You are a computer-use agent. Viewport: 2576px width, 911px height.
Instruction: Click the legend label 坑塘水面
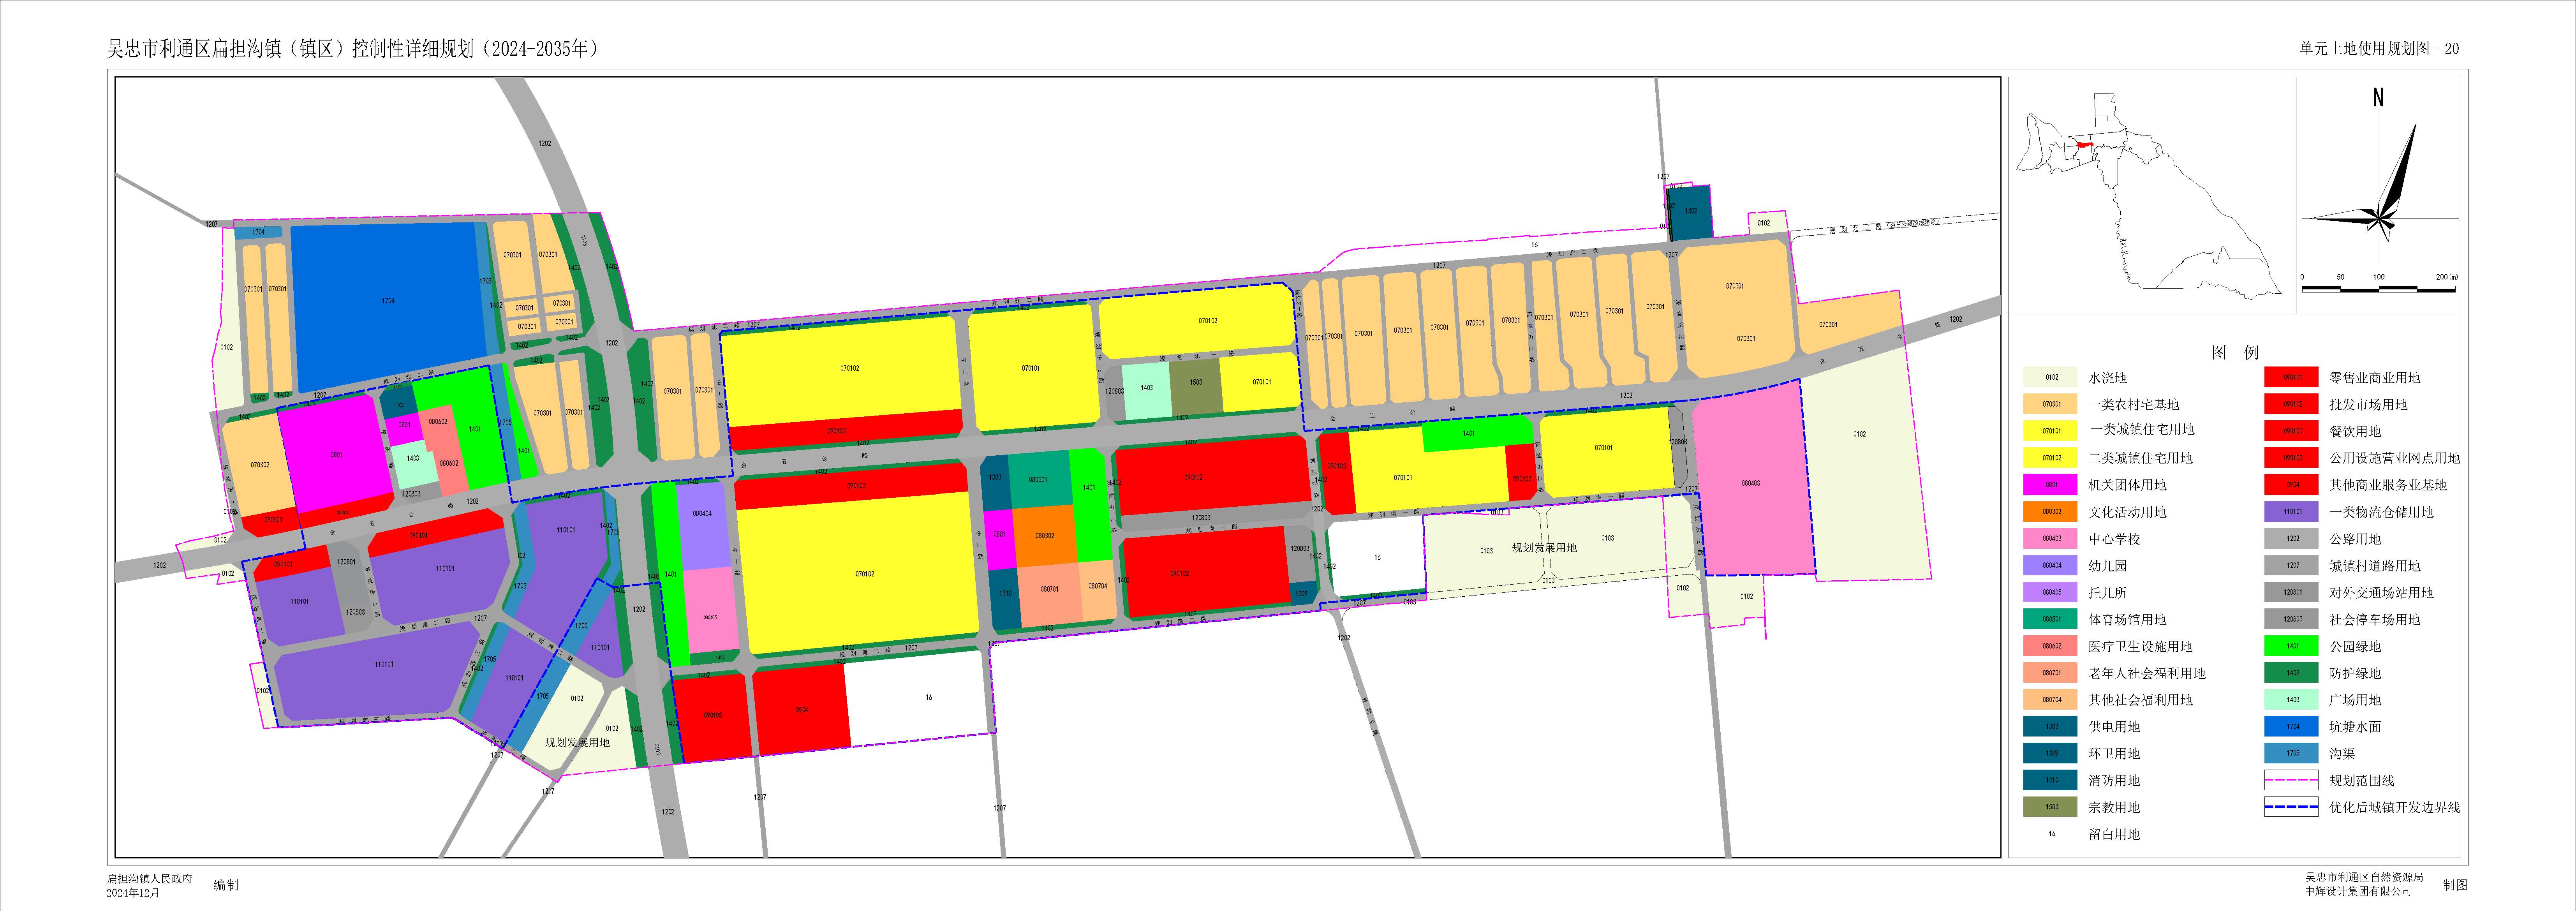[2355, 727]
